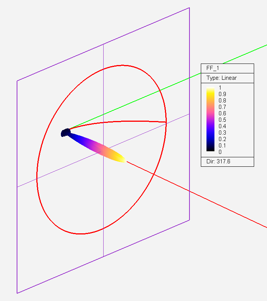Click the legend scale value 0.3

222,133
